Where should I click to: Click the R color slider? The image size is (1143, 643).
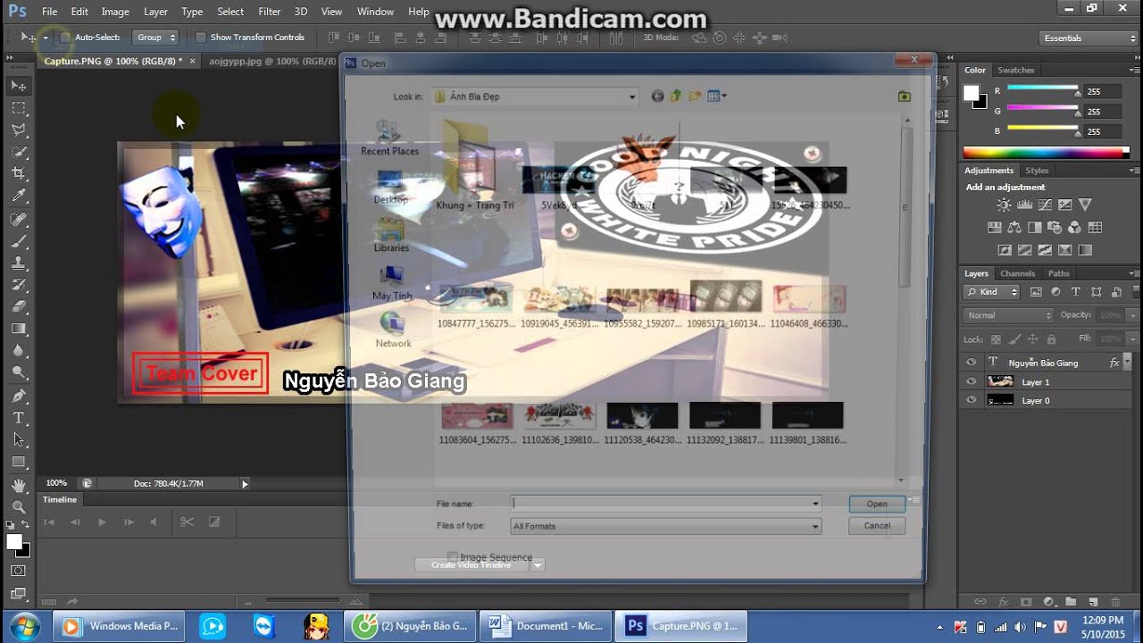pos(1043,91)
